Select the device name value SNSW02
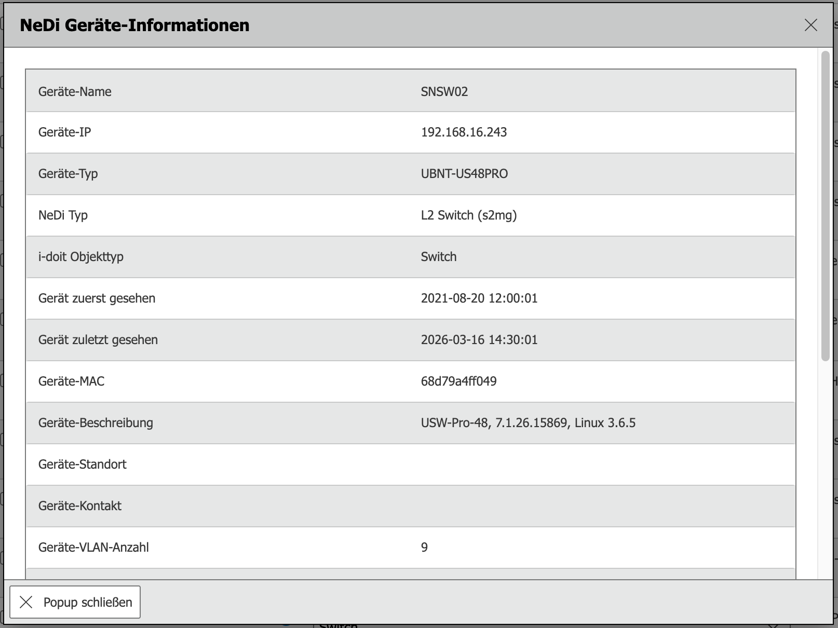The image size is (838, 628). click(444, 92)
